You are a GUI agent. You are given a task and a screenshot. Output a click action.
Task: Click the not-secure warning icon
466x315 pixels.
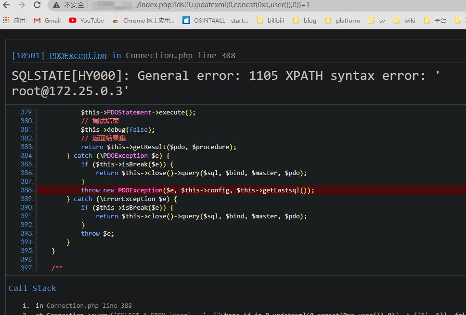click(56, 5)
